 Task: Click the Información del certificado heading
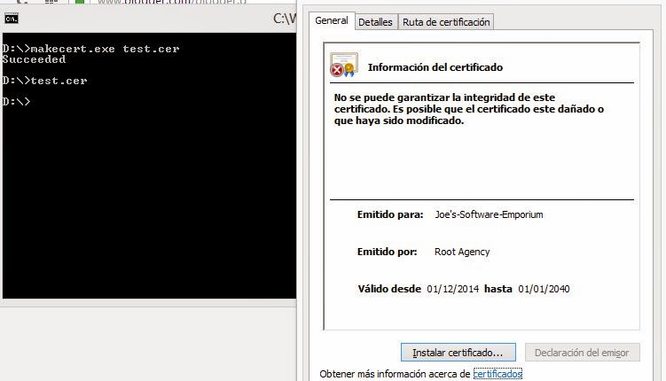[435, 67]
